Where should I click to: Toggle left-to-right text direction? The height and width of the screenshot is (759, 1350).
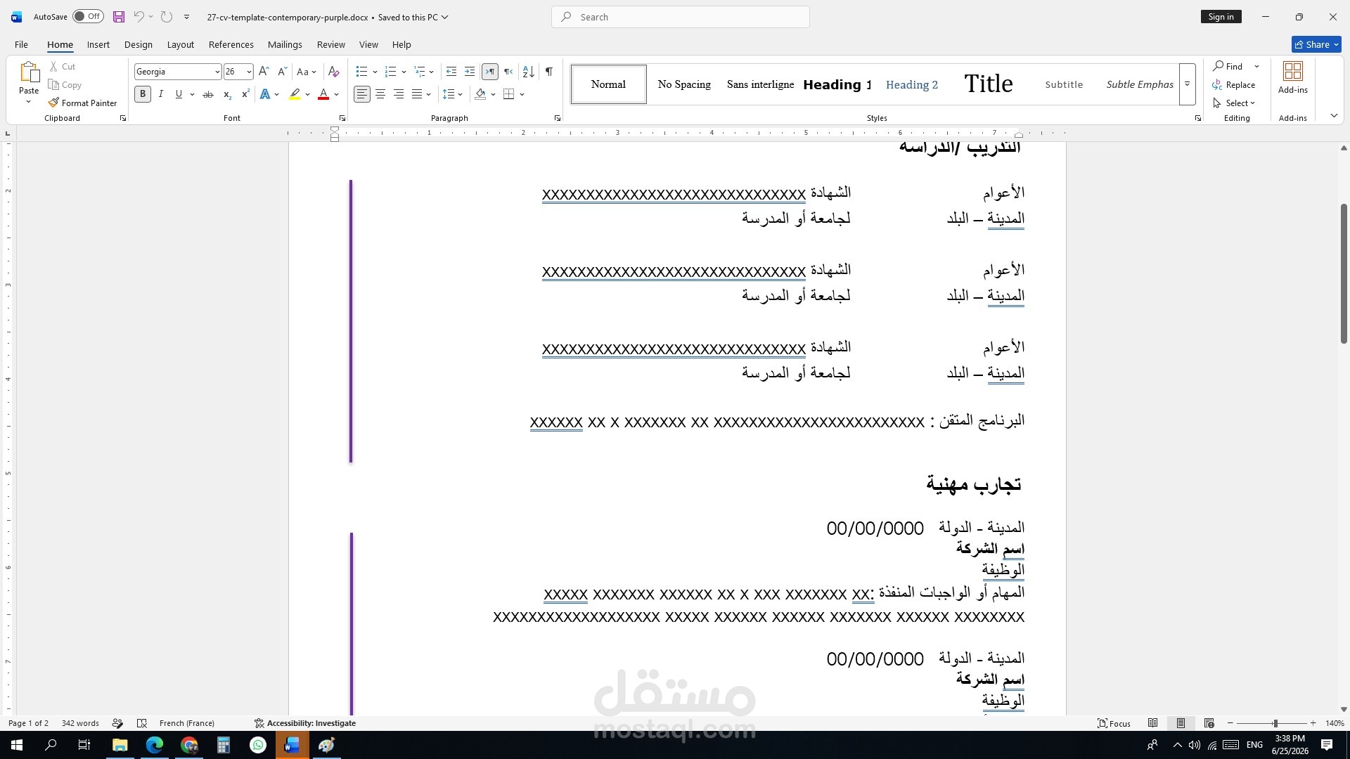click(x=490, y=72)
